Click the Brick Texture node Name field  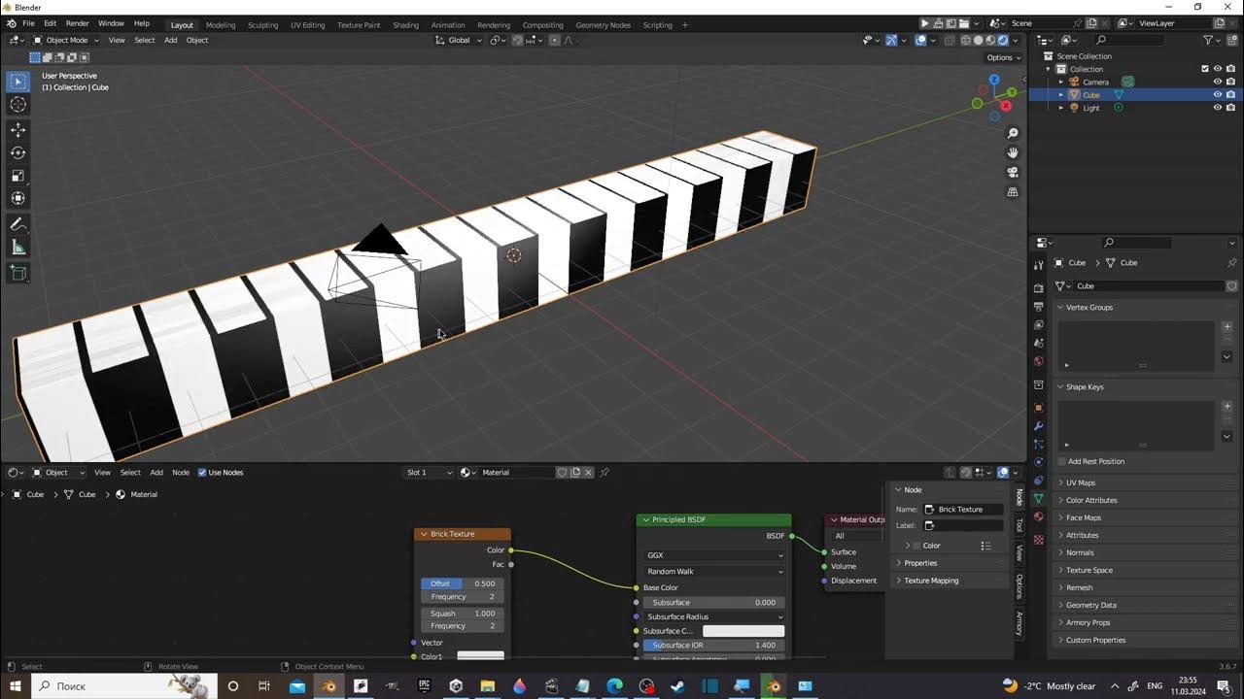tap(964, 510)
